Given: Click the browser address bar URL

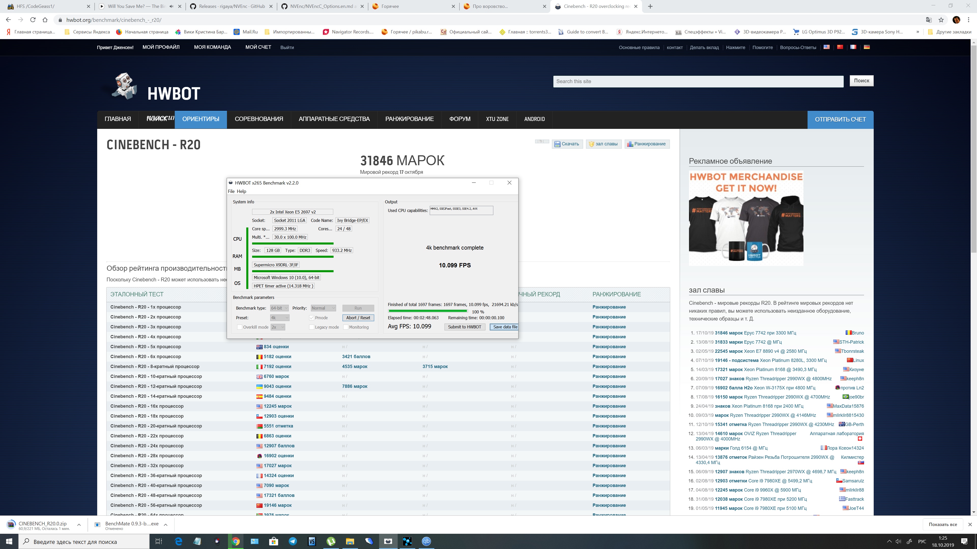Looking at the screenshot, I should [x=114, y=20].
